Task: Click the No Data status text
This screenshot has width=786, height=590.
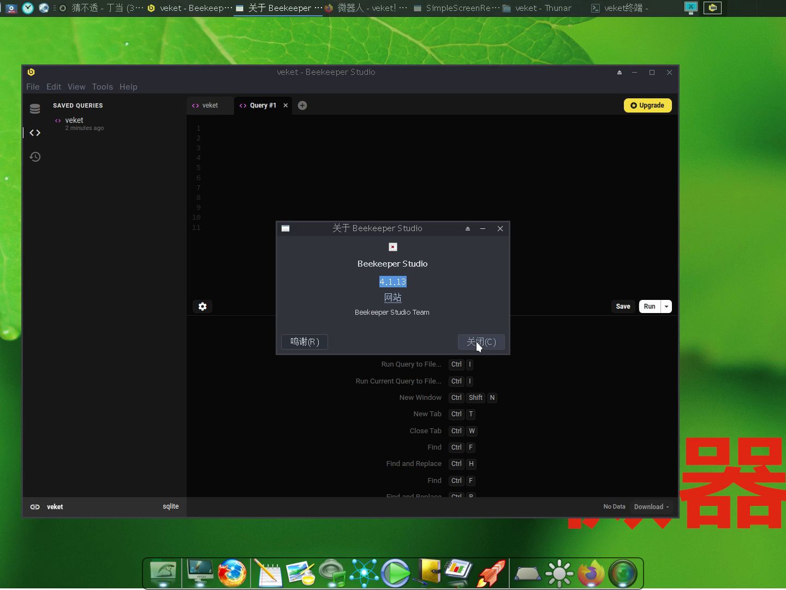Action: (614, 507)
